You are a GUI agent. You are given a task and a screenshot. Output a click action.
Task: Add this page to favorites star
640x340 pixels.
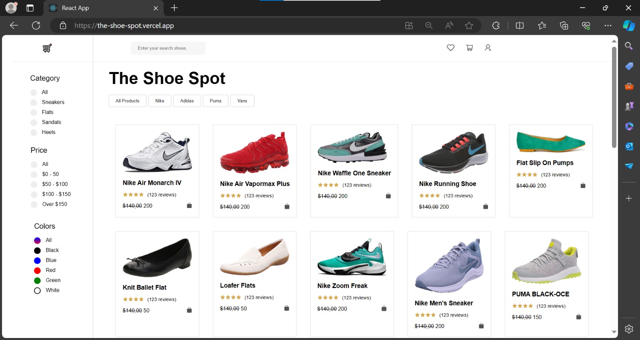pyautogui.click(x=469, y=26)
